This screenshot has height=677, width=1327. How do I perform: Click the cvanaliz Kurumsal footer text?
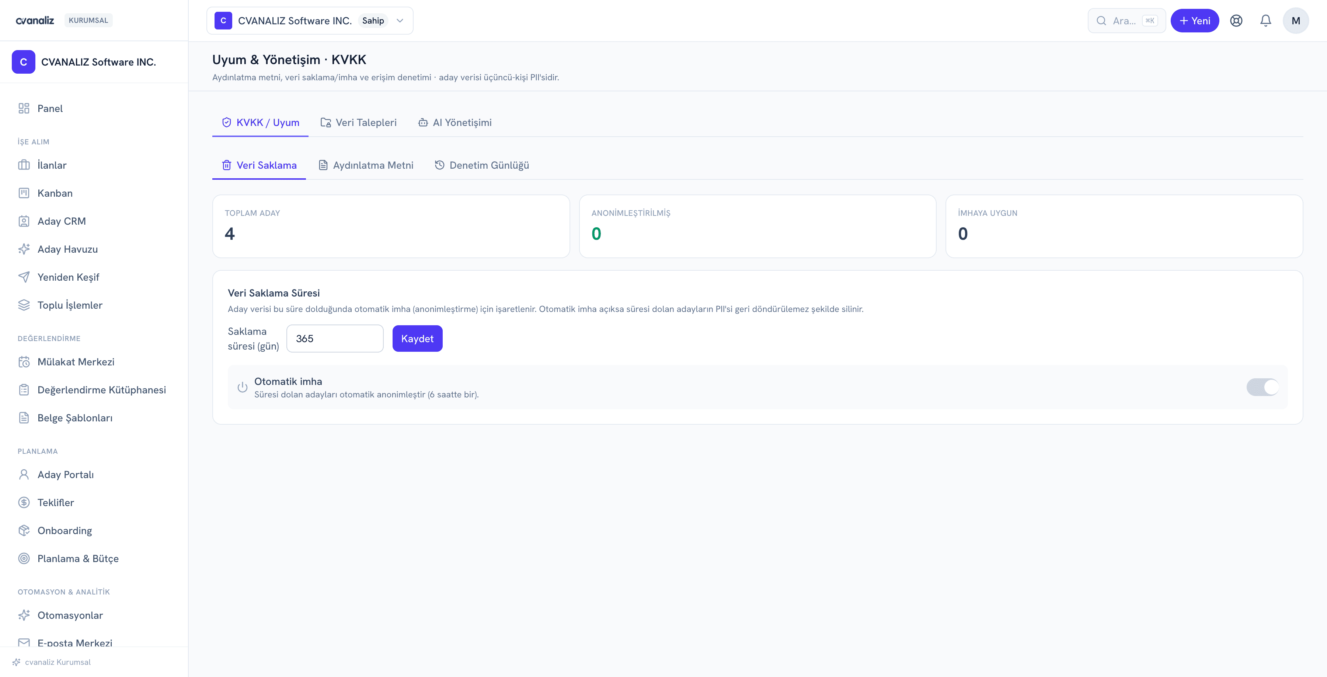(x=58, y=662)
